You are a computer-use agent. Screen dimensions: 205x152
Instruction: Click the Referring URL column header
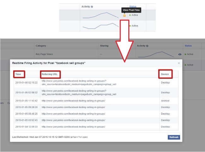(50, 74)
